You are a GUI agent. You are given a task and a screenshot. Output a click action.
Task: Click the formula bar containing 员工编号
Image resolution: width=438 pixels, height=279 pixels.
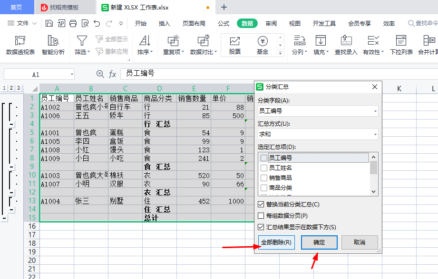pos(279,74)
